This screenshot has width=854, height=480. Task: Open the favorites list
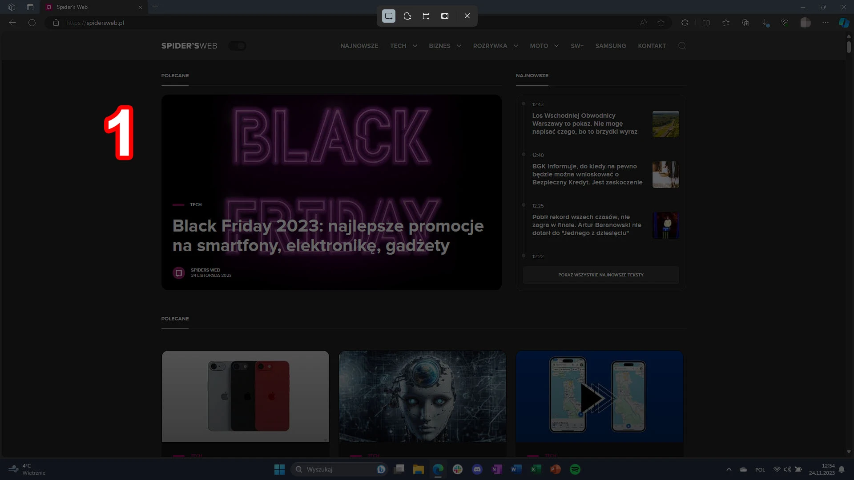(726, 23)
